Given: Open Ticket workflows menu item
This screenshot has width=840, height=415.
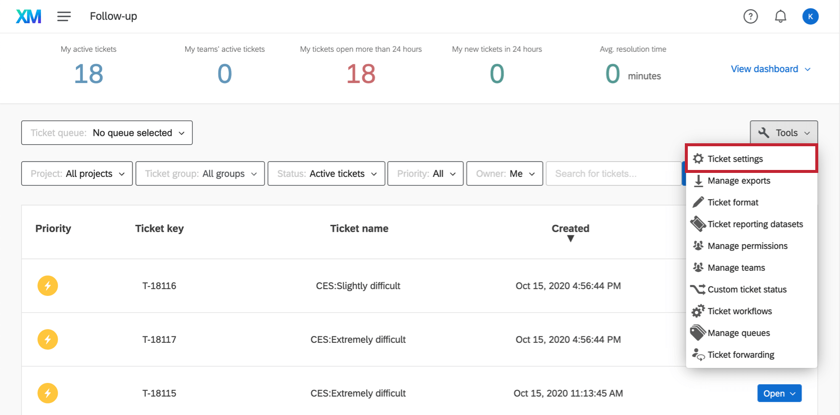Looking at the screenshot, I should click(752, 311).
